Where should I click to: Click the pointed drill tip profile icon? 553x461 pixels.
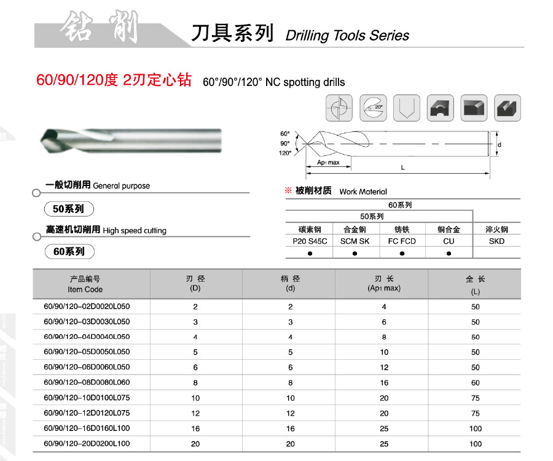point(406,109)
